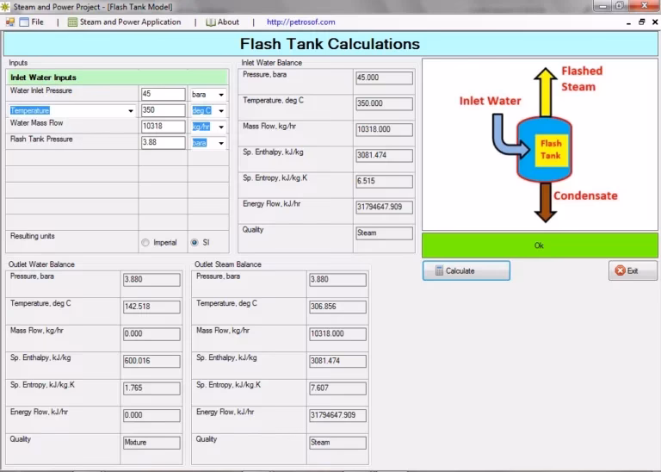Viewport: 661px width, 472px height.
Task: Restore the inner child window
Action: [641, 22]
